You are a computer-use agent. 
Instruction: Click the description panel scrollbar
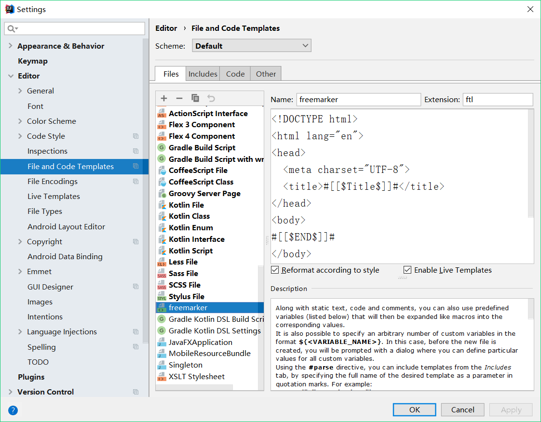[531, 309]
